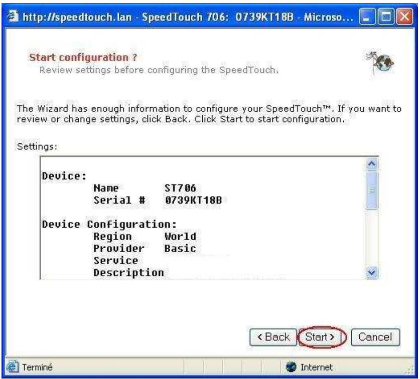Click the 'Service' row label
Image resolution: width=420 pixels, height=379 pixels.
pos(116,261)
